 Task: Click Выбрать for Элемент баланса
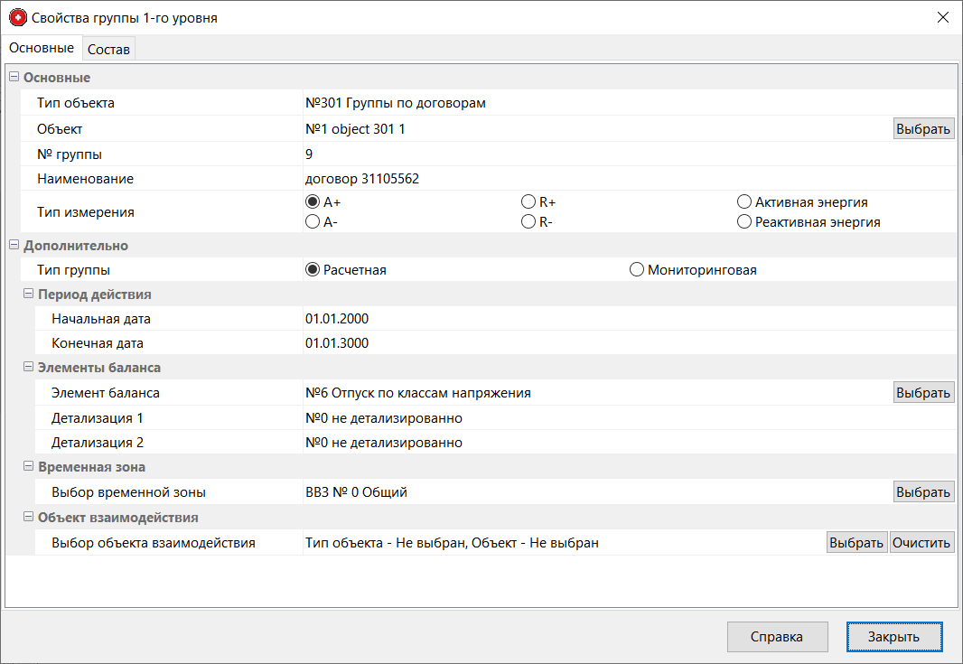(x=923, y=391)
